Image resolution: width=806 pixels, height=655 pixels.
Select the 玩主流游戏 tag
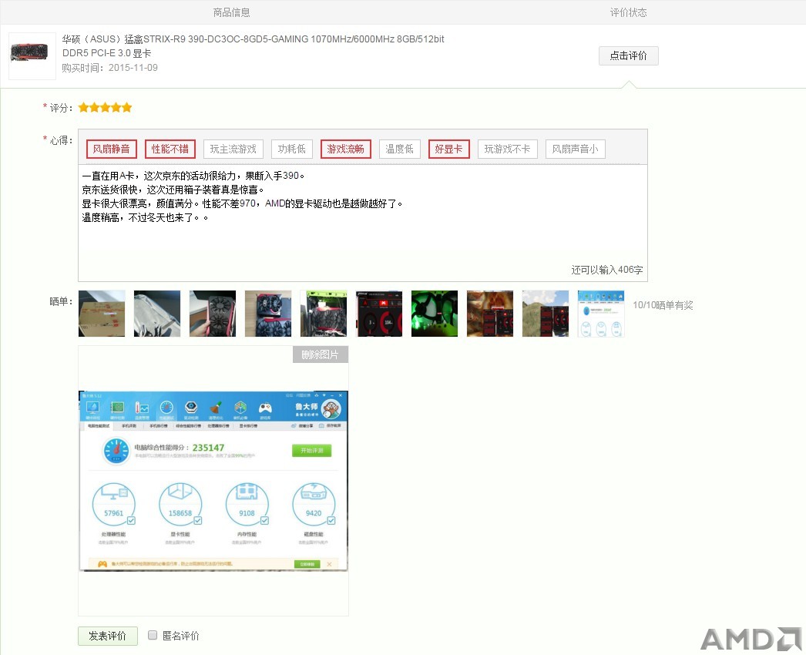point(233,149)
